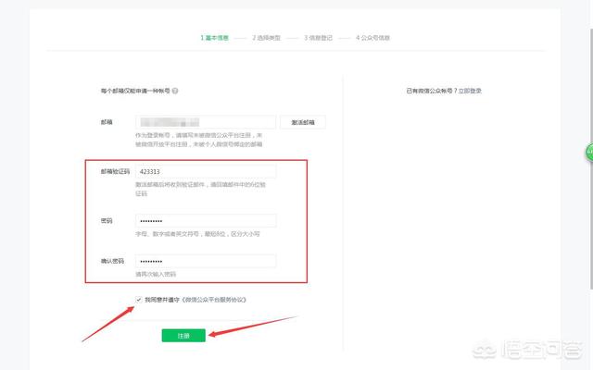The height and width of the screenshot is (370, 593).
Task: Focus the 密码 password field
Action: coord(205,221)
